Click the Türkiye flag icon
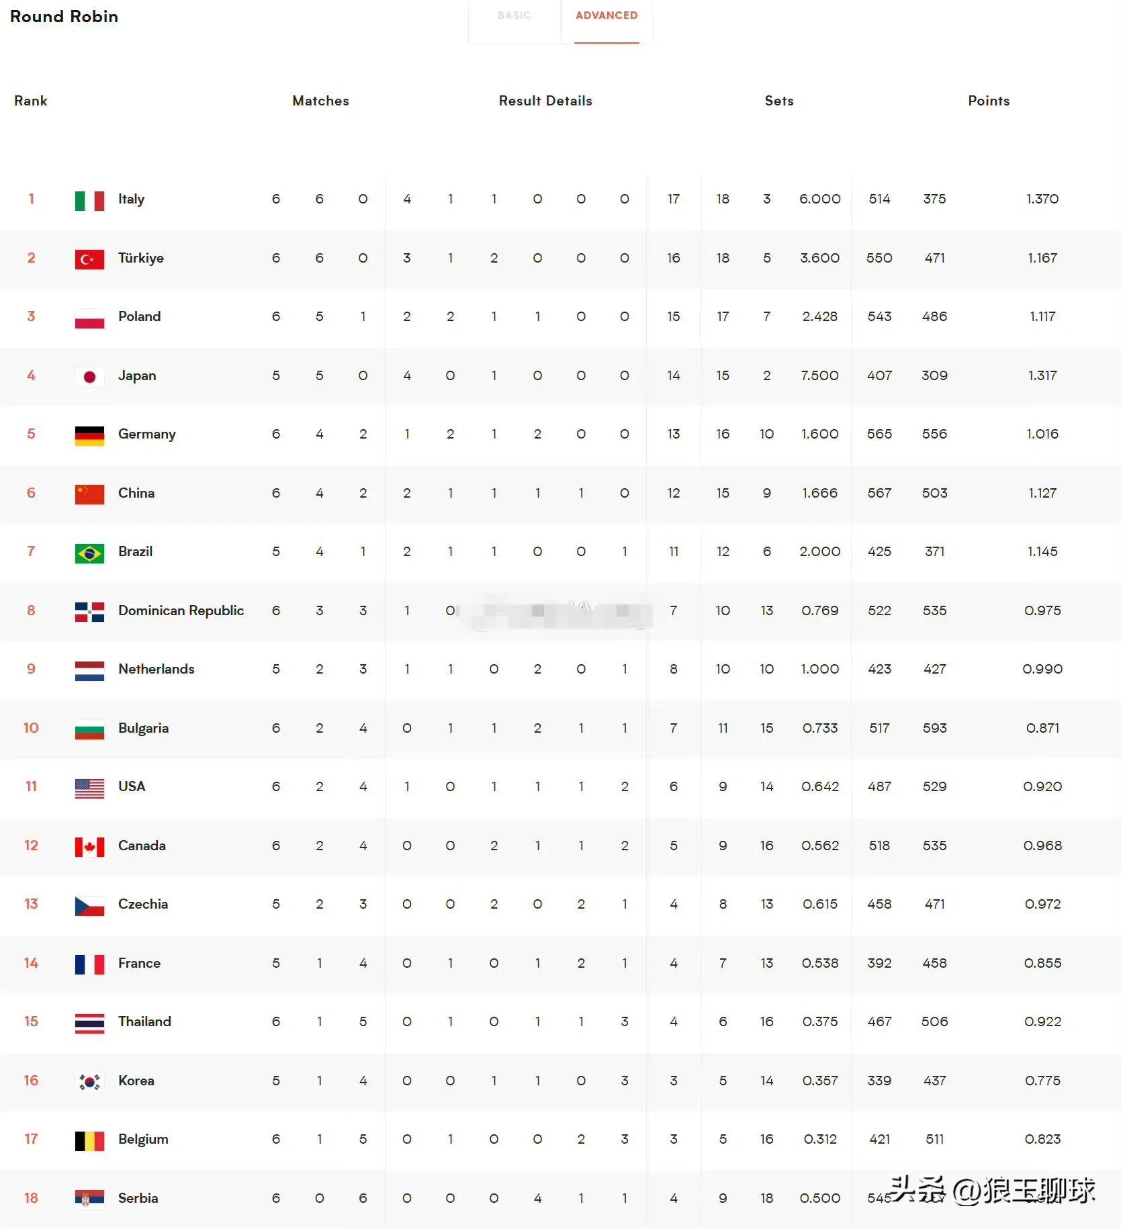Viewport: 1121px width, 1229px height. coord(89,259)
